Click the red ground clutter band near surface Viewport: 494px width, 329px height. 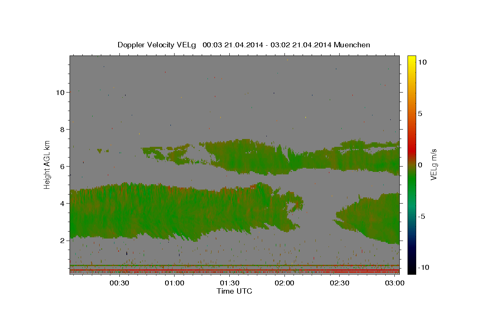[235, 271]
